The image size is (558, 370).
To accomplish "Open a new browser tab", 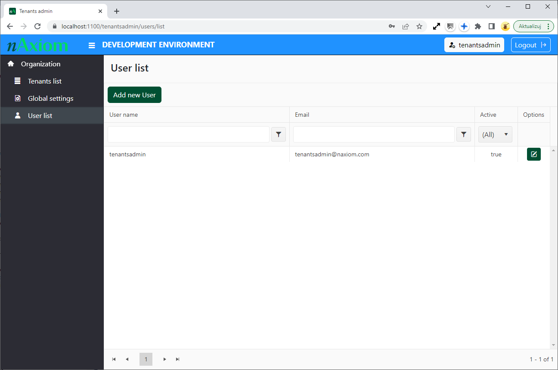I will click(x=116, y=11).
